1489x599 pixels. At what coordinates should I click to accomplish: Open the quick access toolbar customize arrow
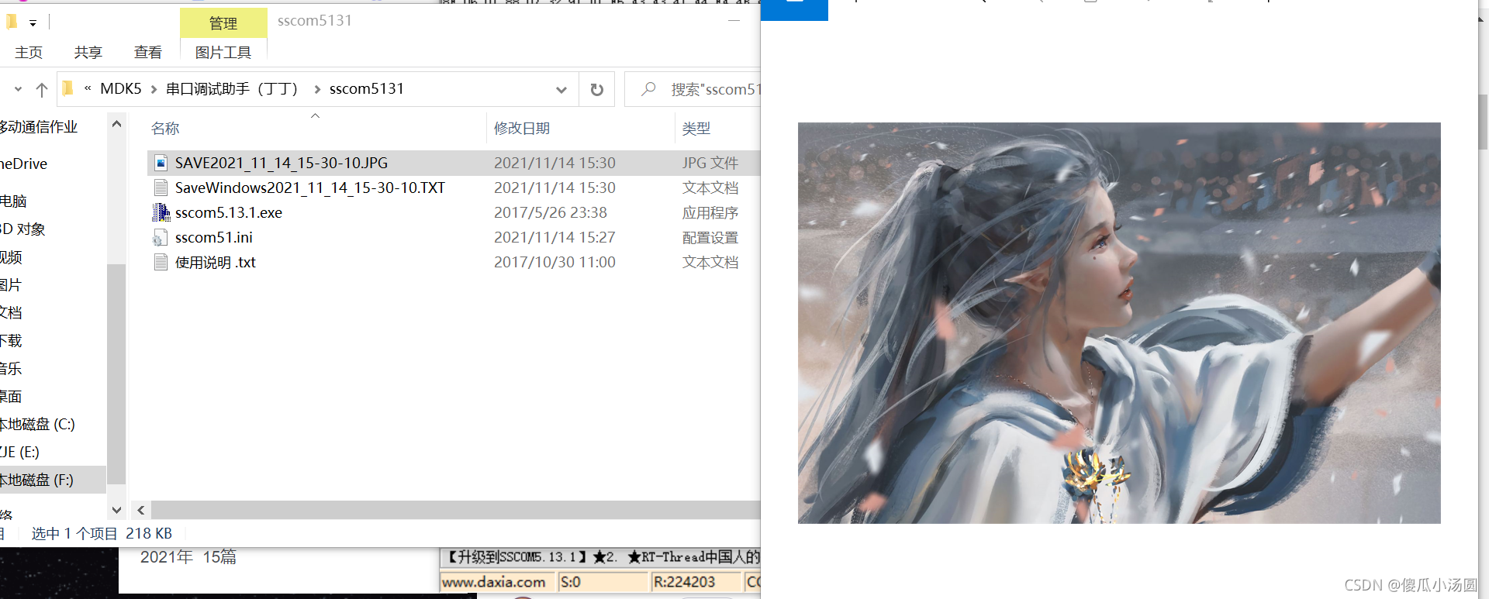coord(33,23)
